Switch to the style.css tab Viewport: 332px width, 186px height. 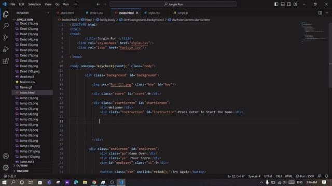[154, 13]
